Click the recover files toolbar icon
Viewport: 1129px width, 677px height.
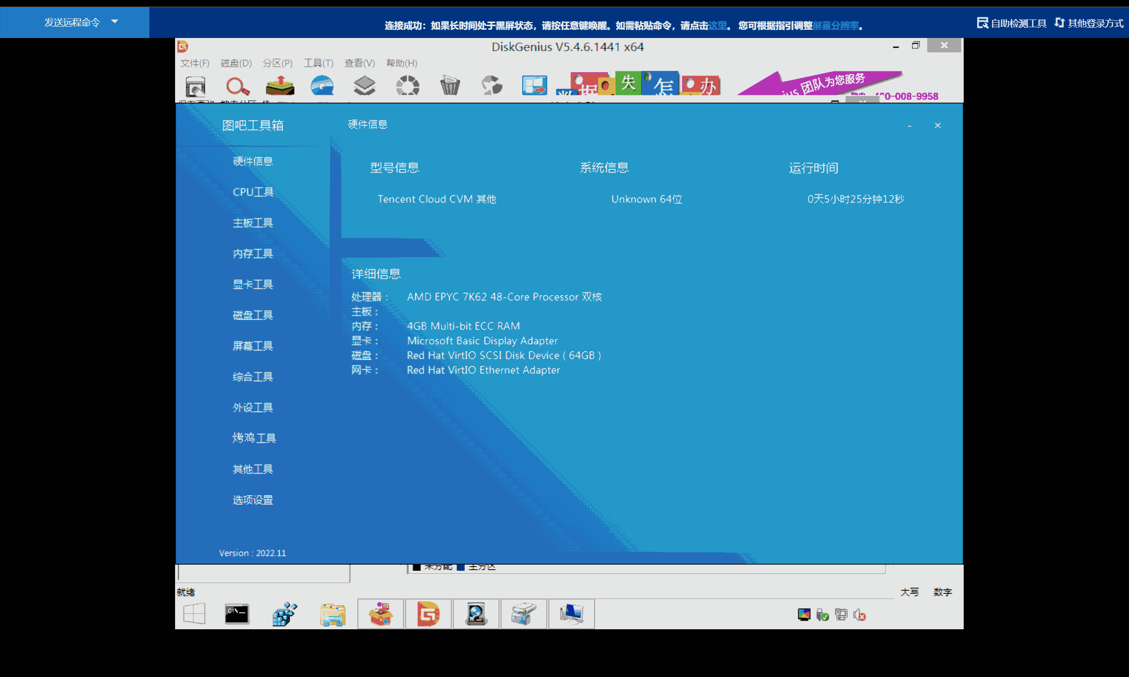coord(280,86)
